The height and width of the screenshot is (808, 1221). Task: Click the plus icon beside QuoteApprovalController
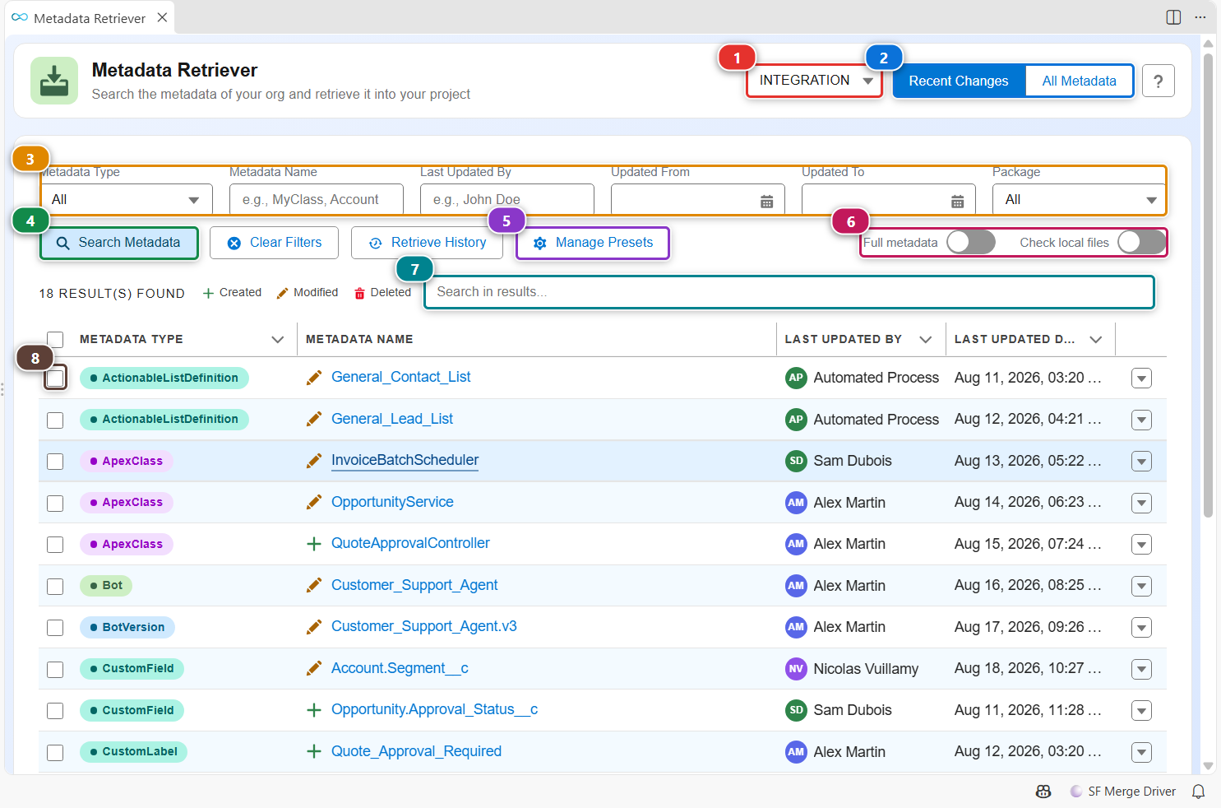[x=313, y=544]
